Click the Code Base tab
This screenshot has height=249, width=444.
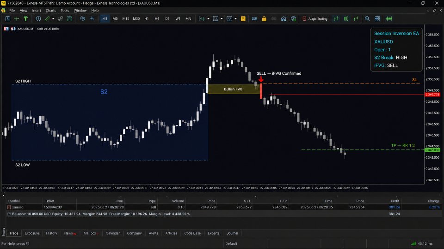tap(192, 233)
